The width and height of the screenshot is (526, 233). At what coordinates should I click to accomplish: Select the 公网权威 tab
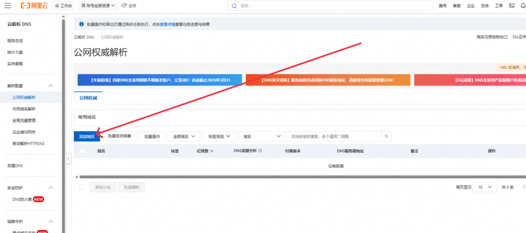point(88,97)
